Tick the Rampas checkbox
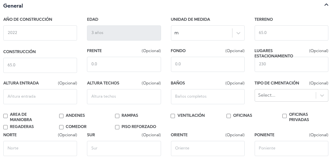Screen dimensions: 332x162 click(x=117, y=116)
